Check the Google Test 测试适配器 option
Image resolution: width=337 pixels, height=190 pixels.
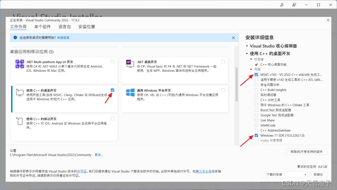[x=256, y=115]
